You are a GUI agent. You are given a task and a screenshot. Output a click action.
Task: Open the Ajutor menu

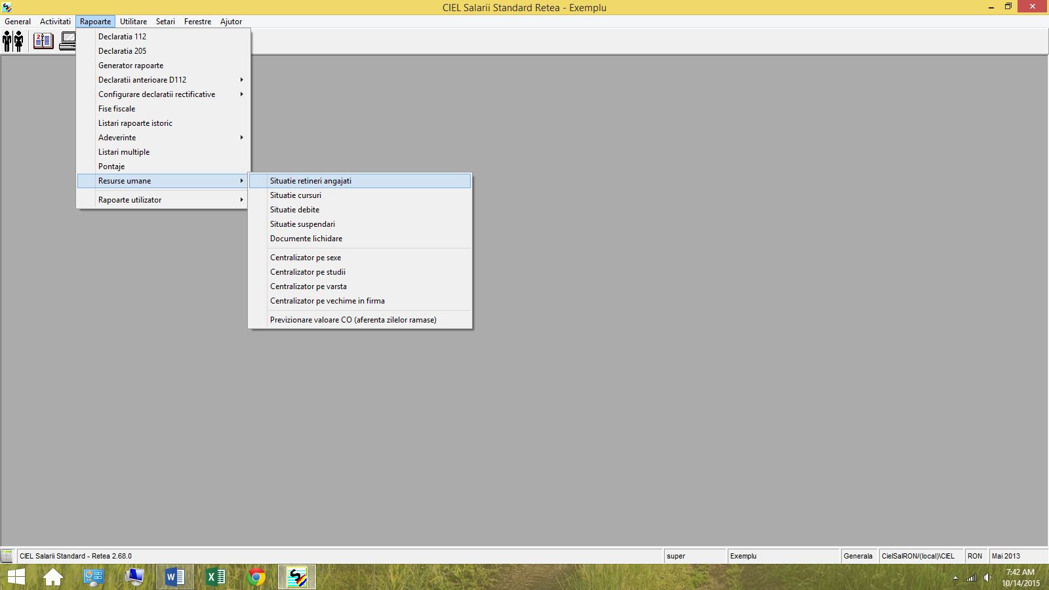(x=231, y=22)
